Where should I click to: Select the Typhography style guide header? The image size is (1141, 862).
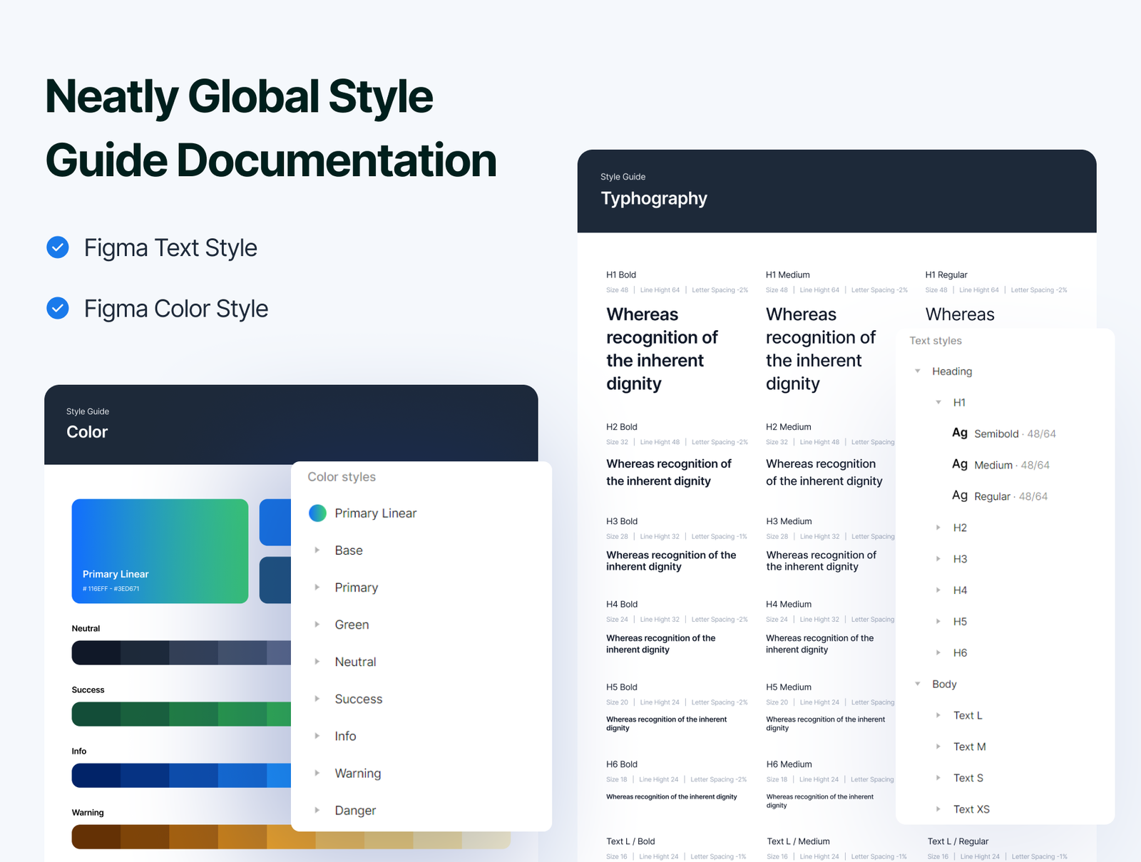click(x=653, y=198)
